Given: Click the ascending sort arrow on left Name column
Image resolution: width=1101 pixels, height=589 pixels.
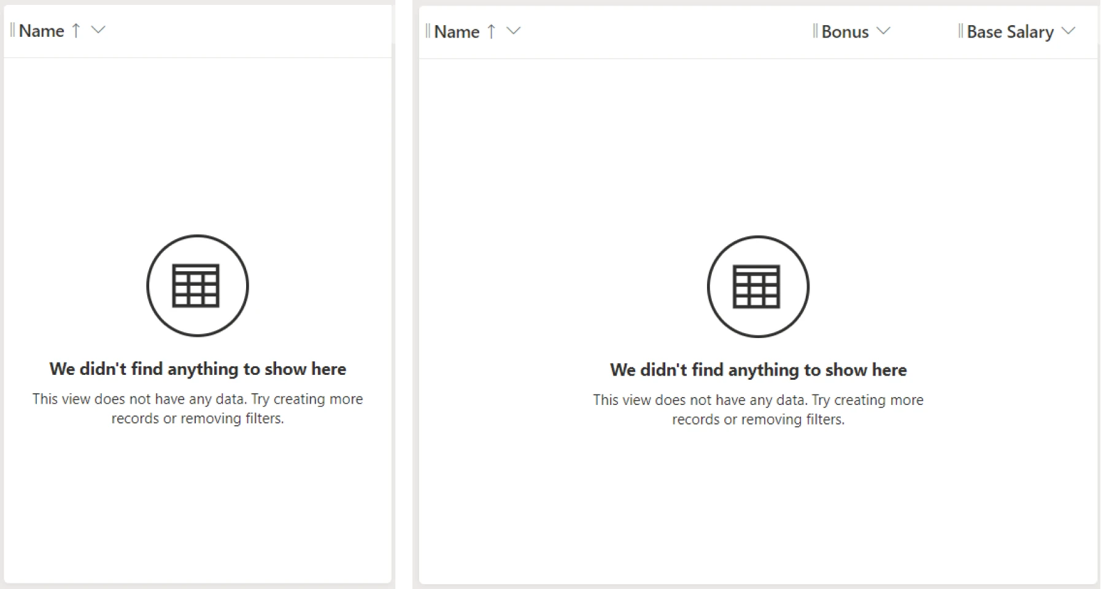Looking at the screenshot, I should (x=75, y=29).
